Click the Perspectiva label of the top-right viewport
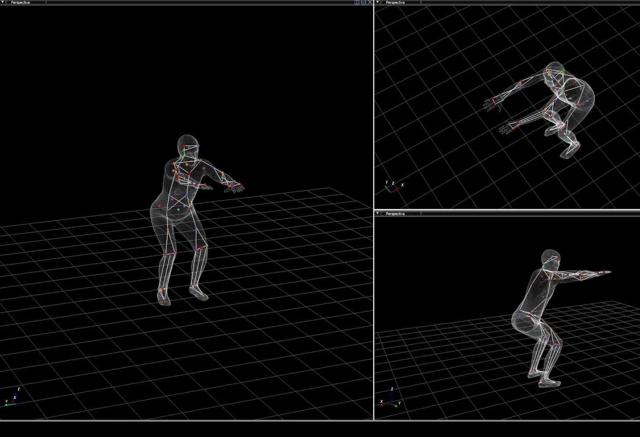Viewport: 640px width, 437px height. [395, 3]
